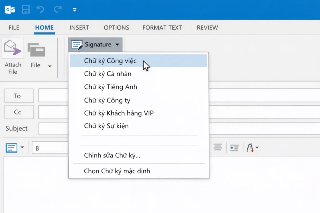
Task: Click the To button
Action: point(19,96)
